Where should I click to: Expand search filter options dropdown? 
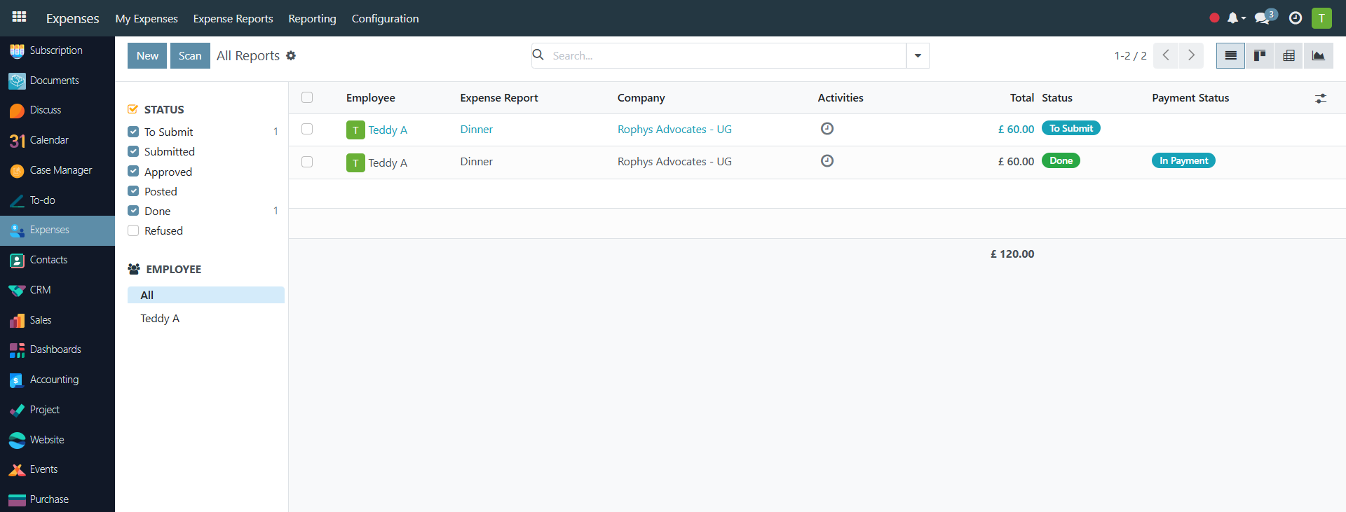point(918,55)
